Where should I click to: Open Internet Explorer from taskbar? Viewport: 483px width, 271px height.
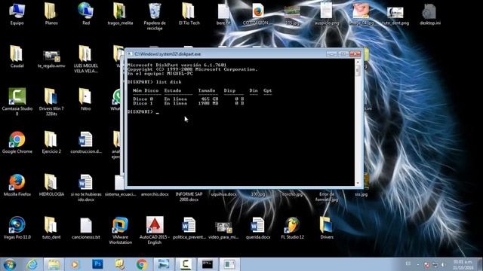click(32, 264)
